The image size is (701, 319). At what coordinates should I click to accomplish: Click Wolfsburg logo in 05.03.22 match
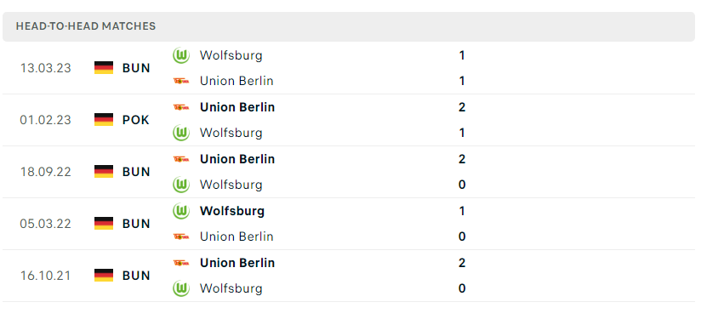point(181,211)
